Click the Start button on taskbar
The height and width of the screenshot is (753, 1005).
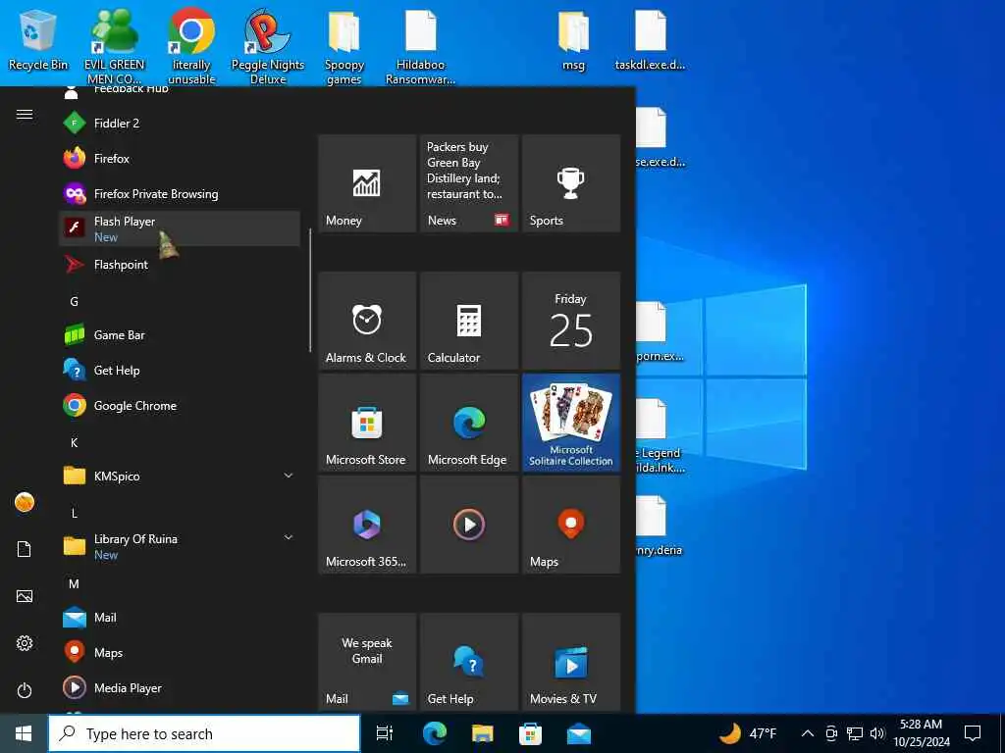(24, 733)
